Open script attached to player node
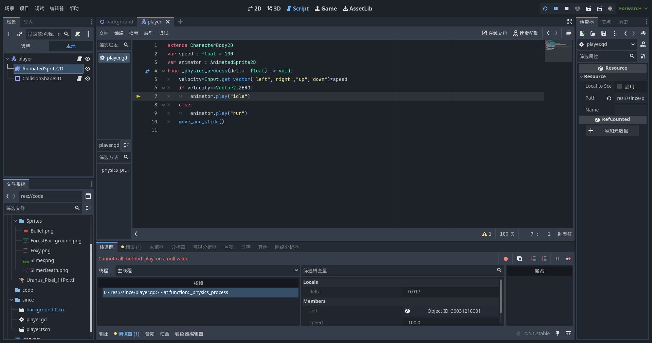Image resolution: width=652 pixels, height=343 pixels. point(79,59)
